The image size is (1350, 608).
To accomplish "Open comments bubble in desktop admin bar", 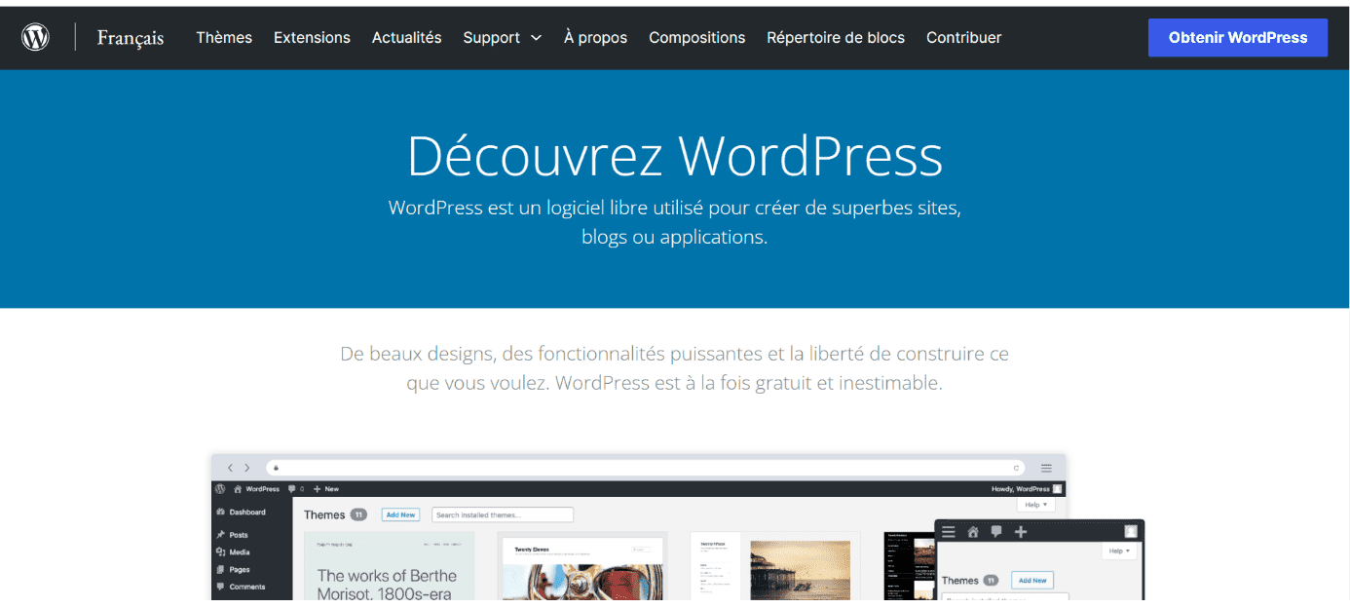I will point(295,488).
